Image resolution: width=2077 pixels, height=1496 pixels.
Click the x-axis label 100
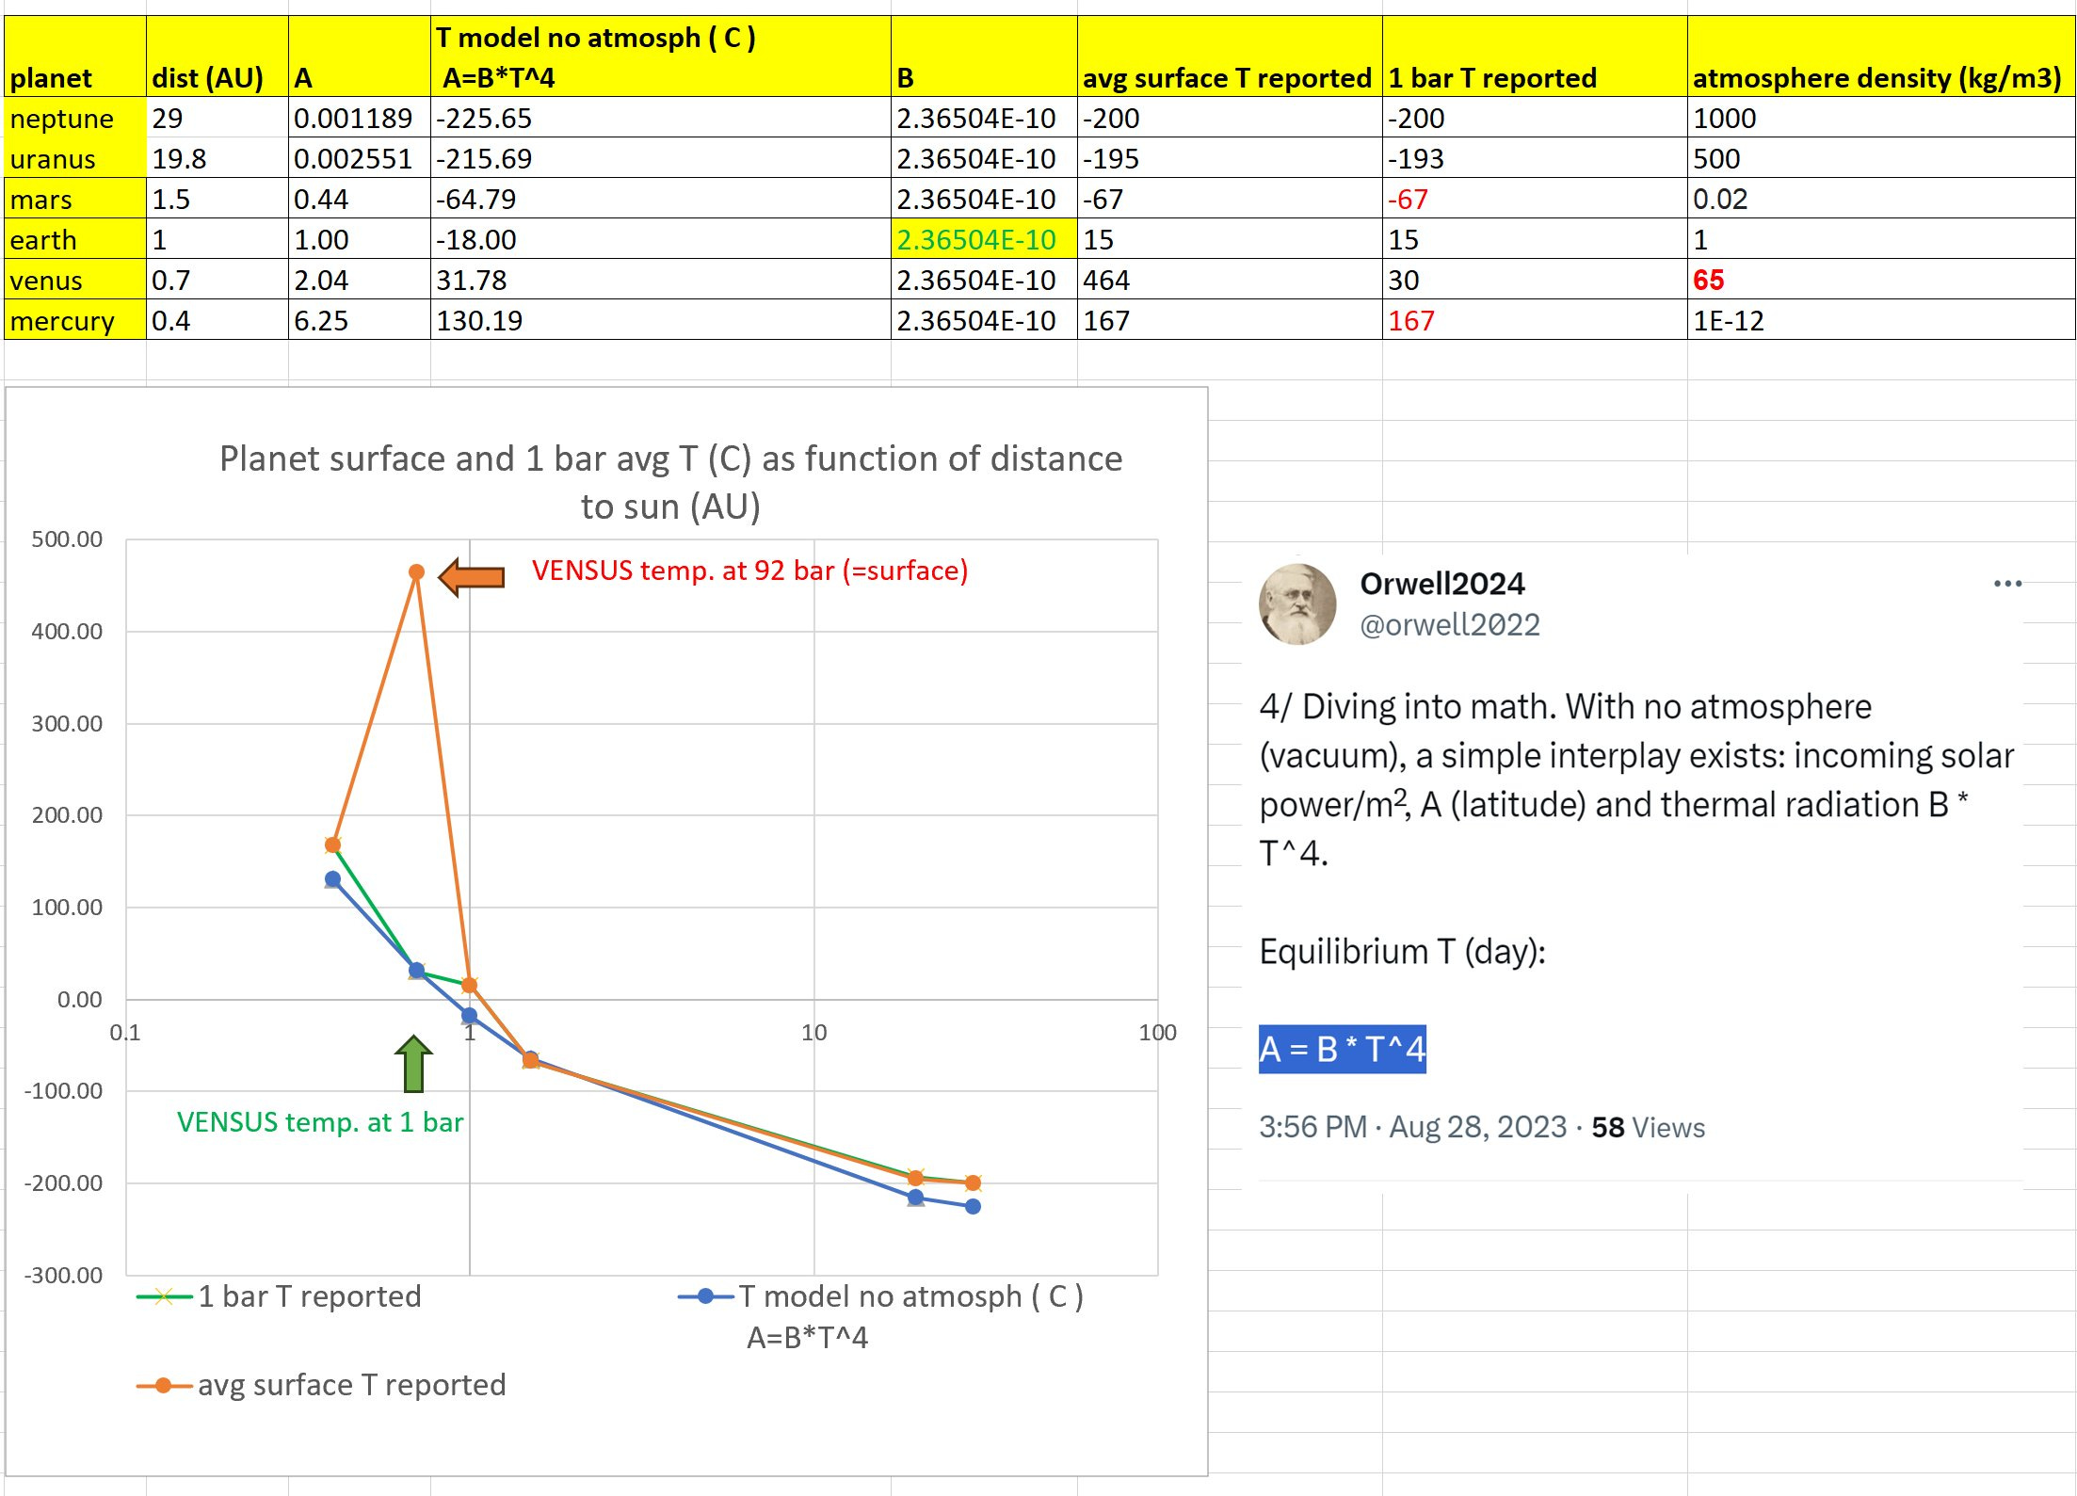point(1157,1033)
